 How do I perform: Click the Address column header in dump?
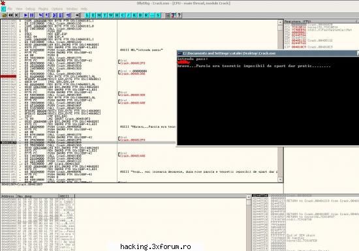(8, 196)
